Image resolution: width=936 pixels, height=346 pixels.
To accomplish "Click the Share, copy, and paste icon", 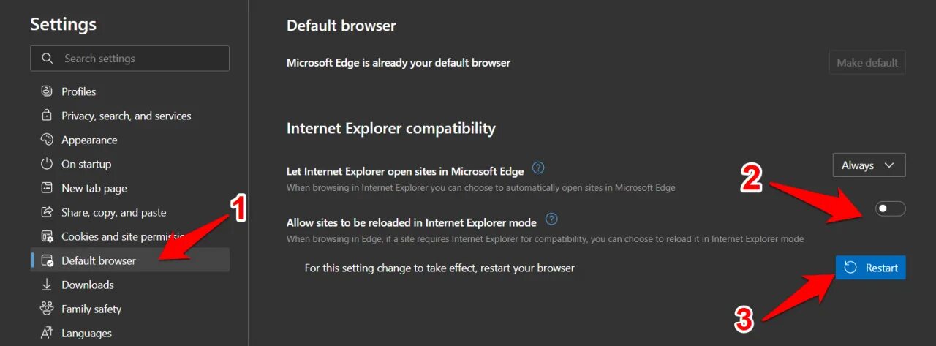I will pos(47,212).
